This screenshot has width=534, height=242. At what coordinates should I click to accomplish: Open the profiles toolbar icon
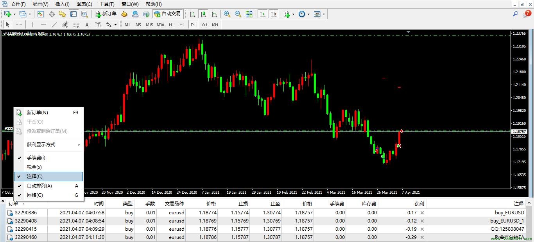23,14
